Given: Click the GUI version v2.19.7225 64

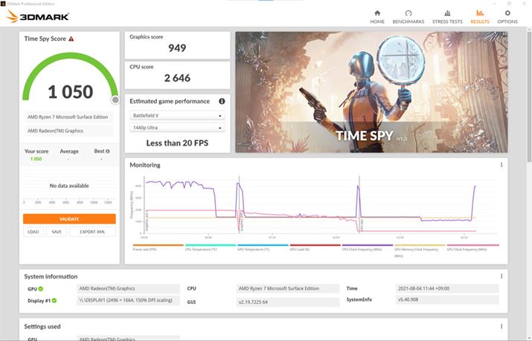Looking at the screenshot, I should 287,302.
